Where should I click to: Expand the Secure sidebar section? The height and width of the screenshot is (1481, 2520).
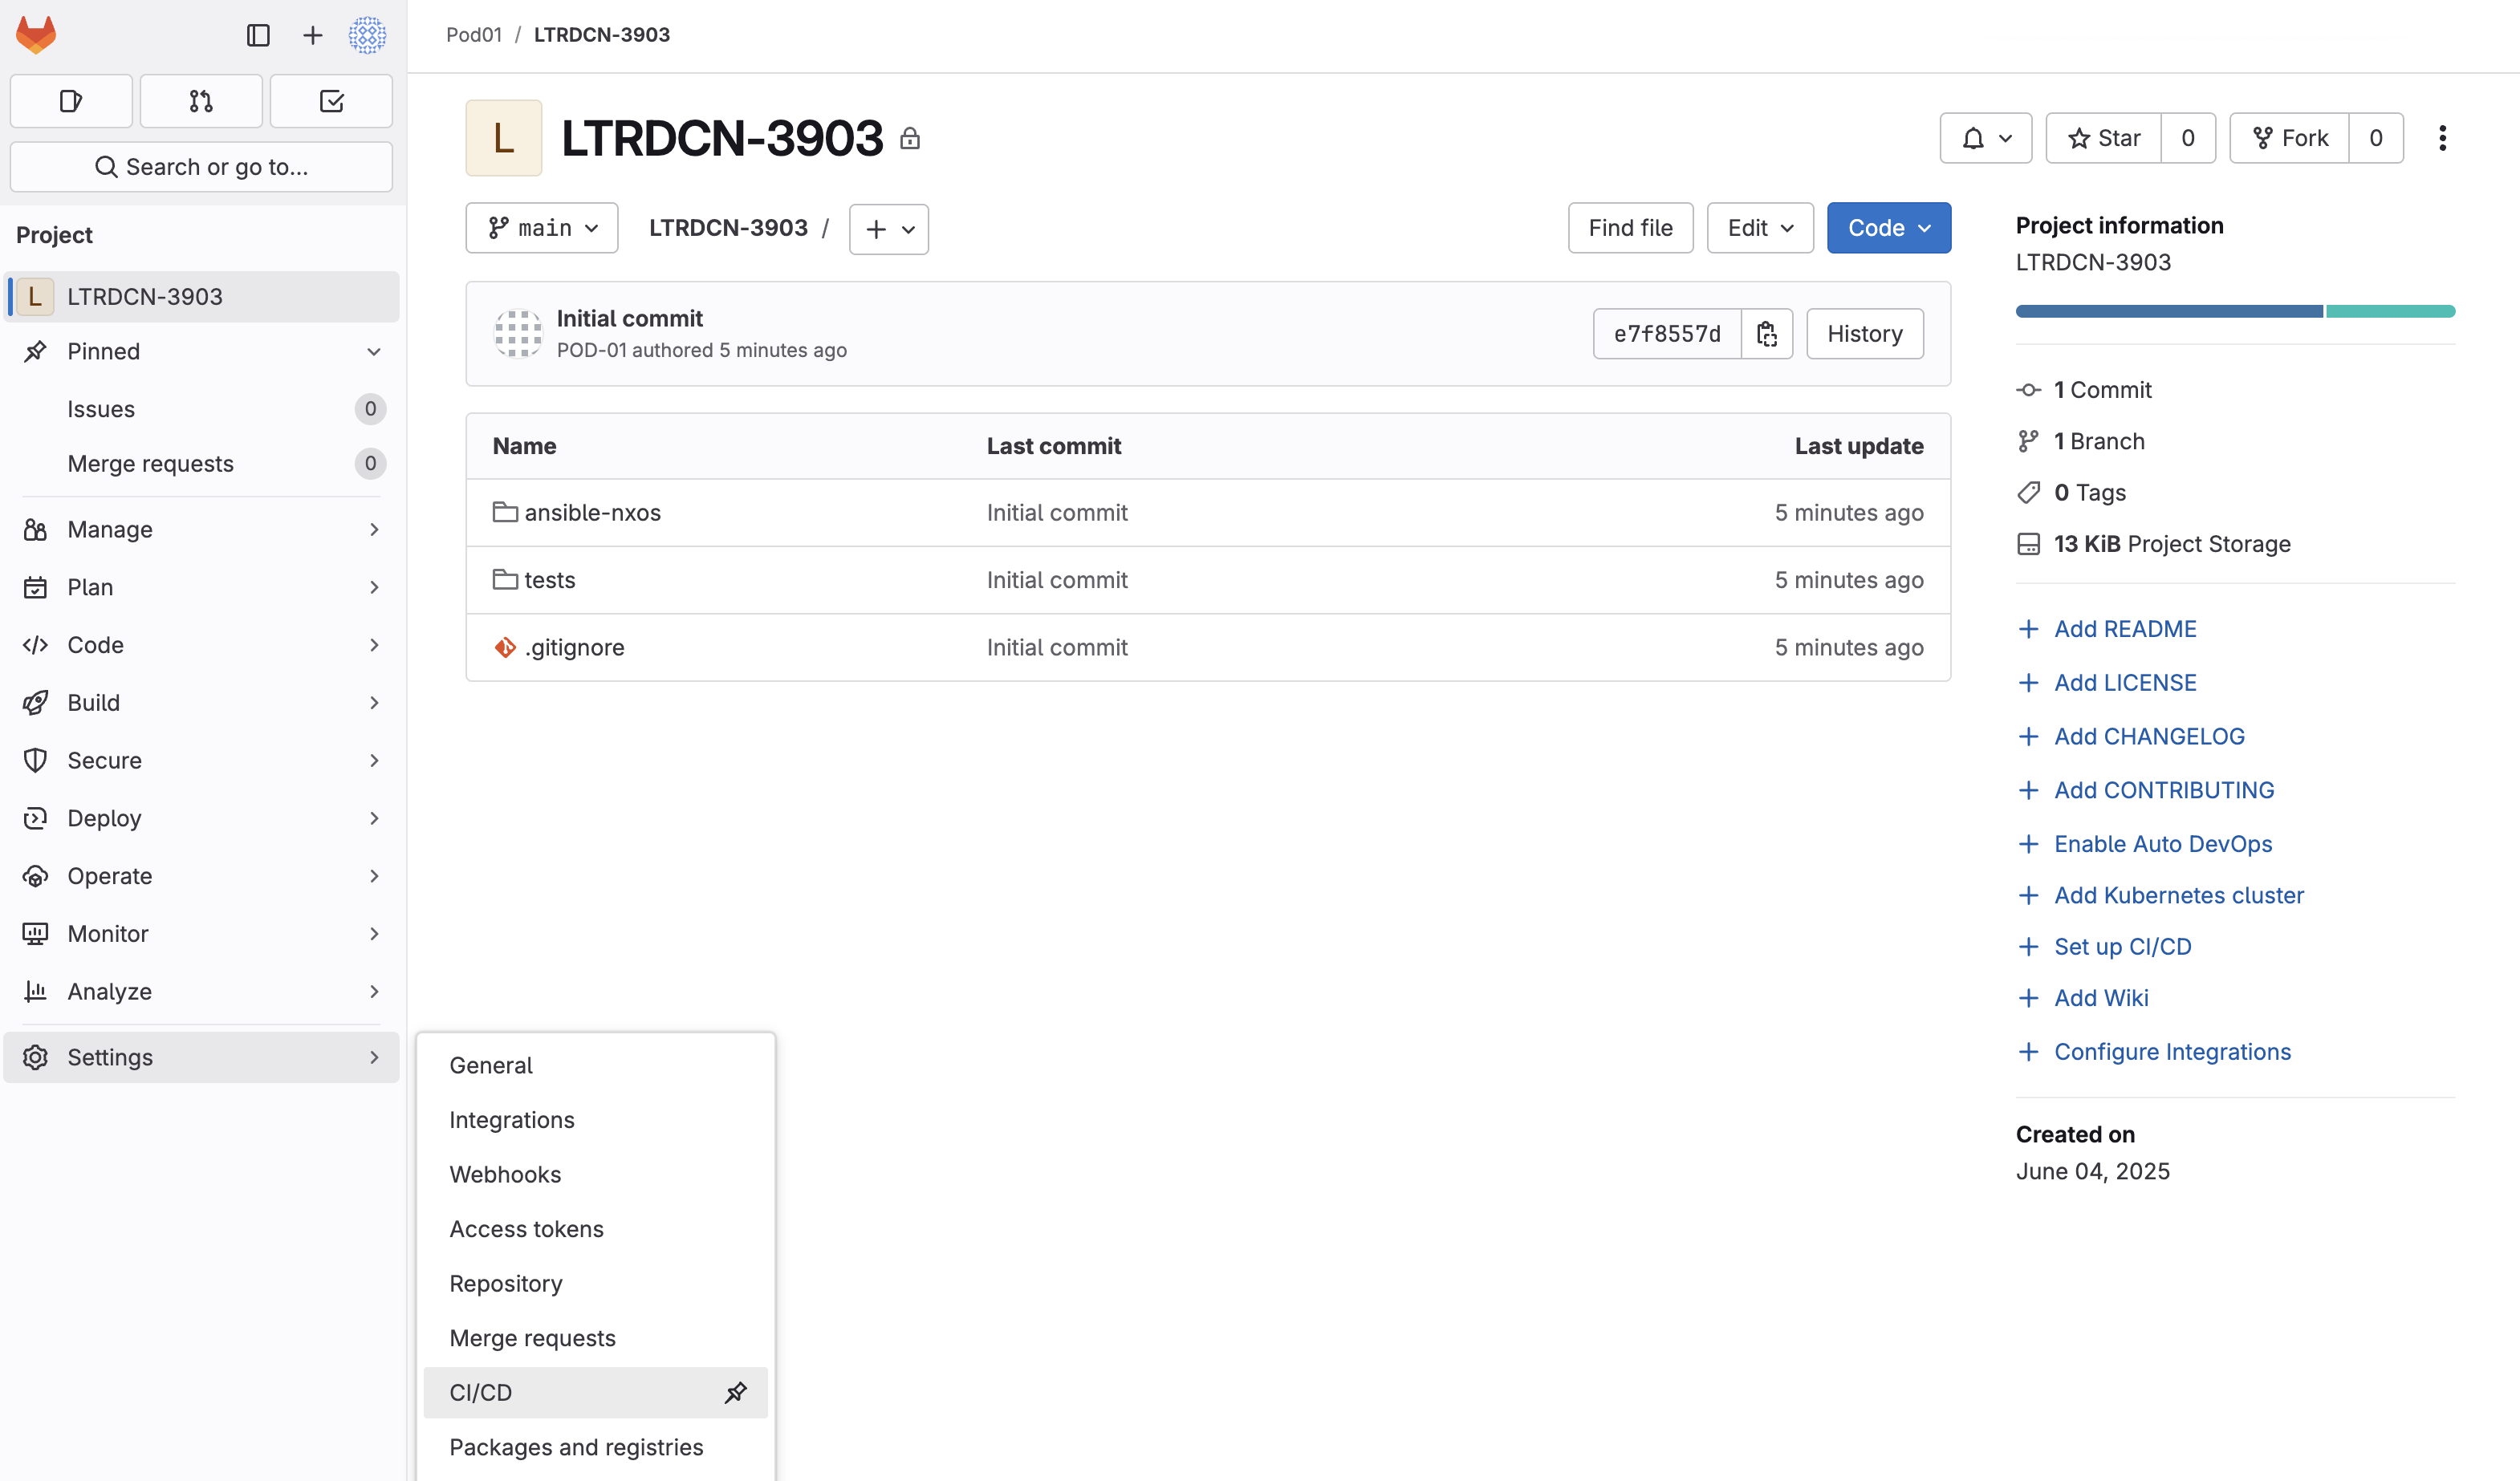click(x=201, y=761)
